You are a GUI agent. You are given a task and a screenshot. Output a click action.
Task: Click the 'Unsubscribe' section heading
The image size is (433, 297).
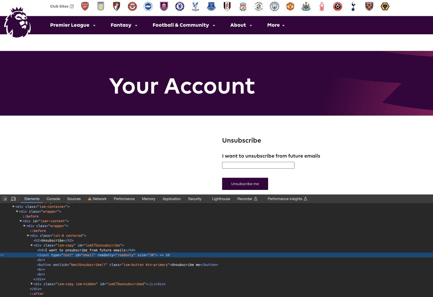click(x=241, y=140)
